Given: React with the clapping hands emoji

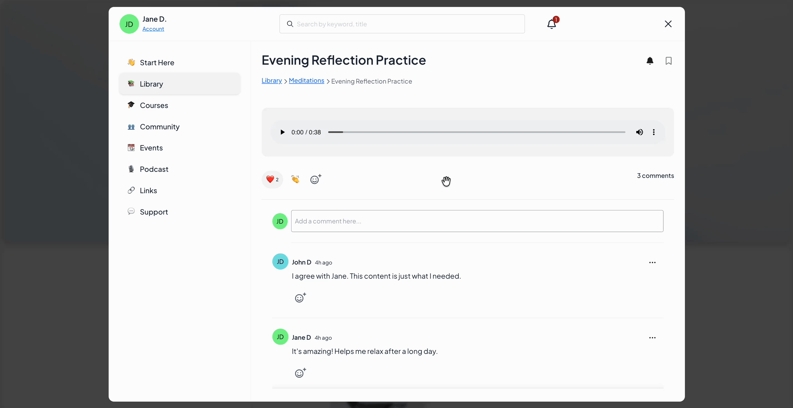Looking at the screenshot, I should pyautogui.click(x=295, y=179).
